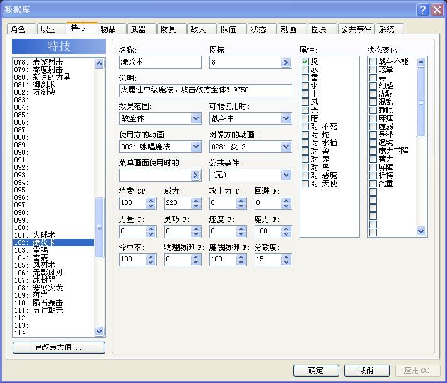Select skill 101: 火球术 in list

pos(53,235)
